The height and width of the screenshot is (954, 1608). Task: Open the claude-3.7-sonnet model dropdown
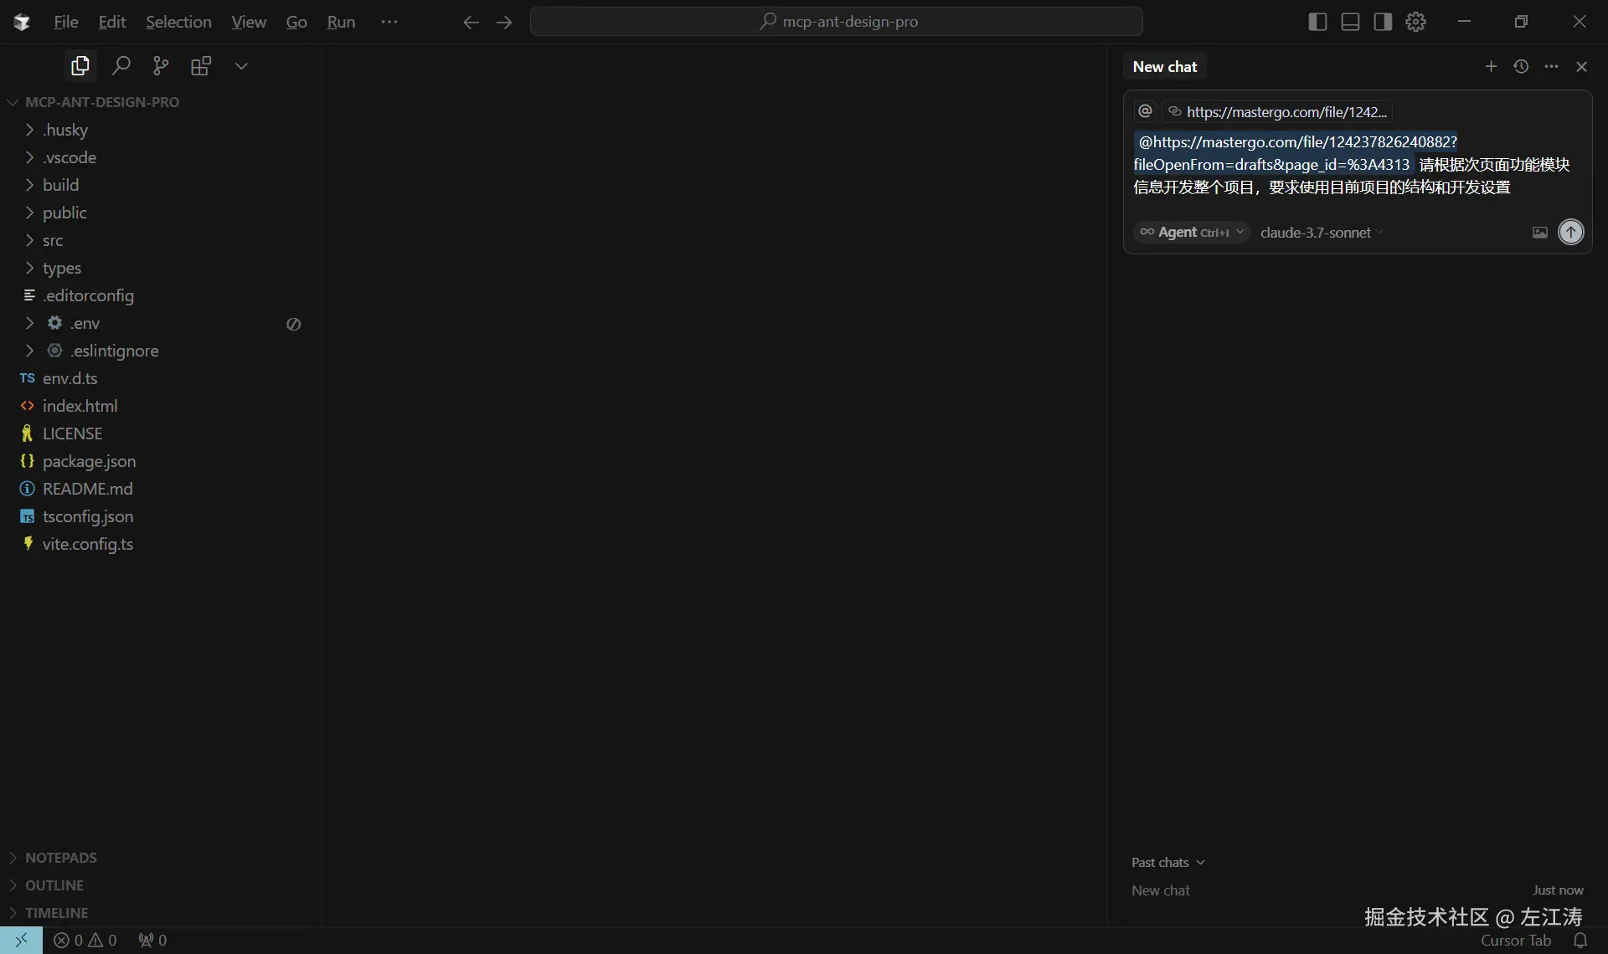tap(1321, 233)
